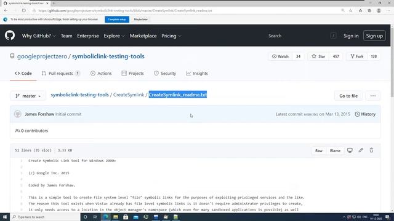Click the Go to file button
The height and width of the screenshot is (221, 394).
pos(348,96)
